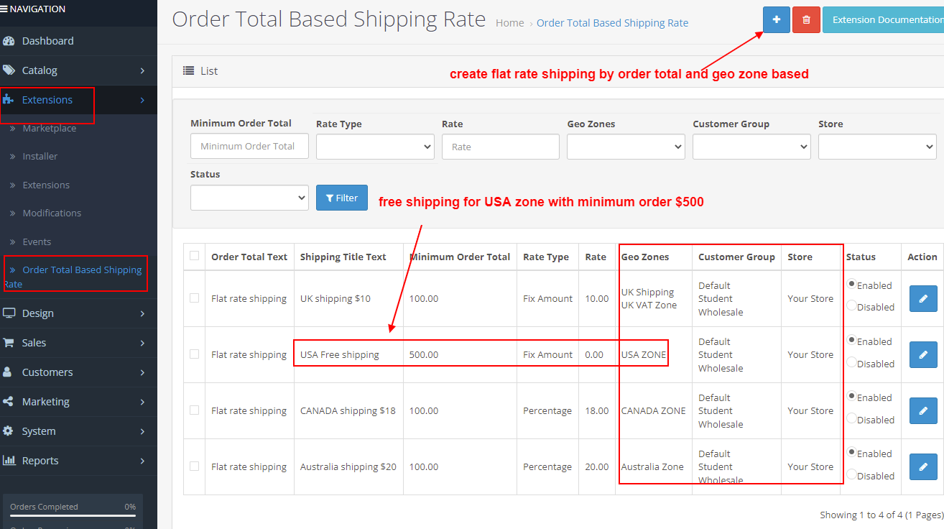
Task: Open the Geo Zones filter dropdown
Action: (625, 147)
